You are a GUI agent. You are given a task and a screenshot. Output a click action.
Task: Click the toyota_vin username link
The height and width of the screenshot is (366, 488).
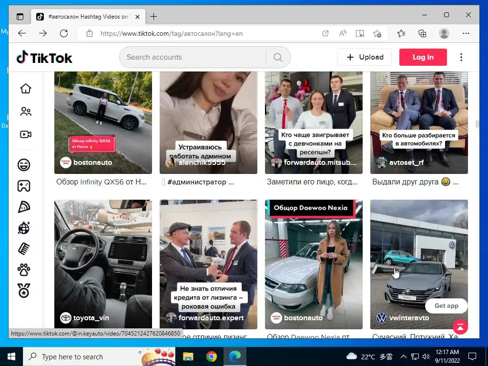91,318
